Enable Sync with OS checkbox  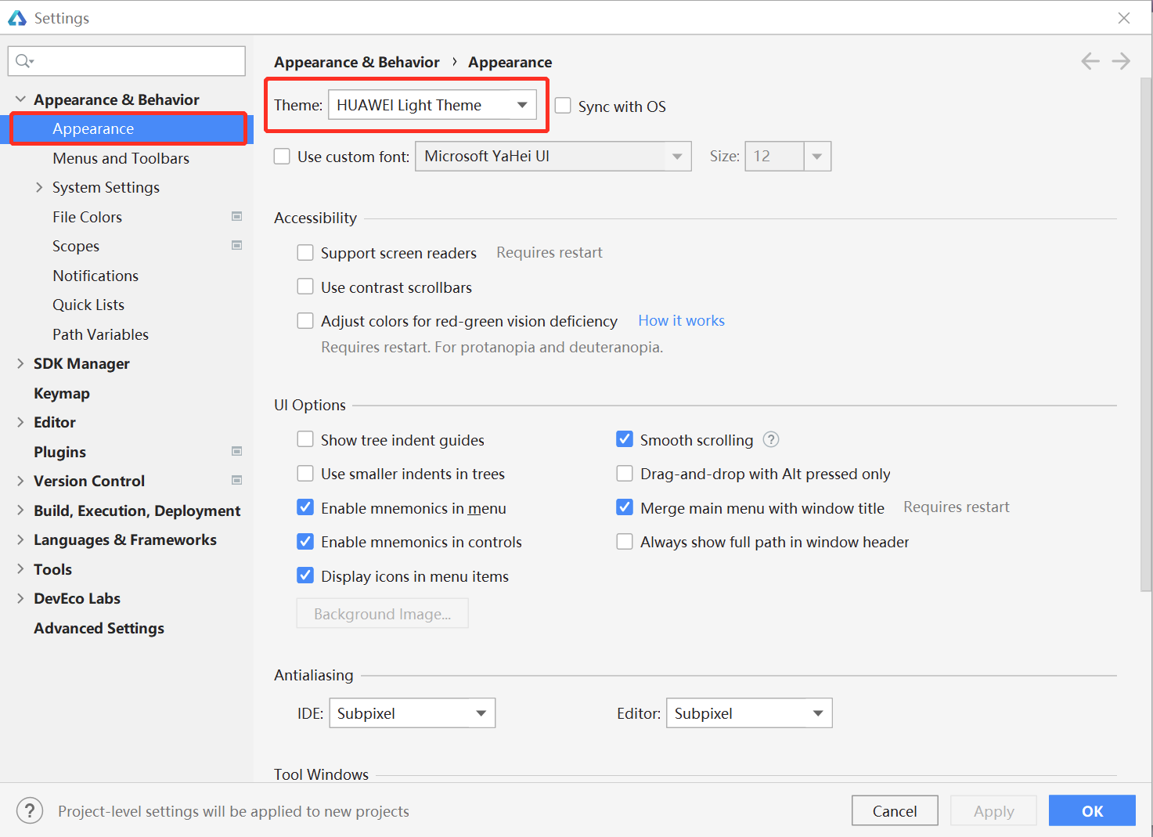563,105
